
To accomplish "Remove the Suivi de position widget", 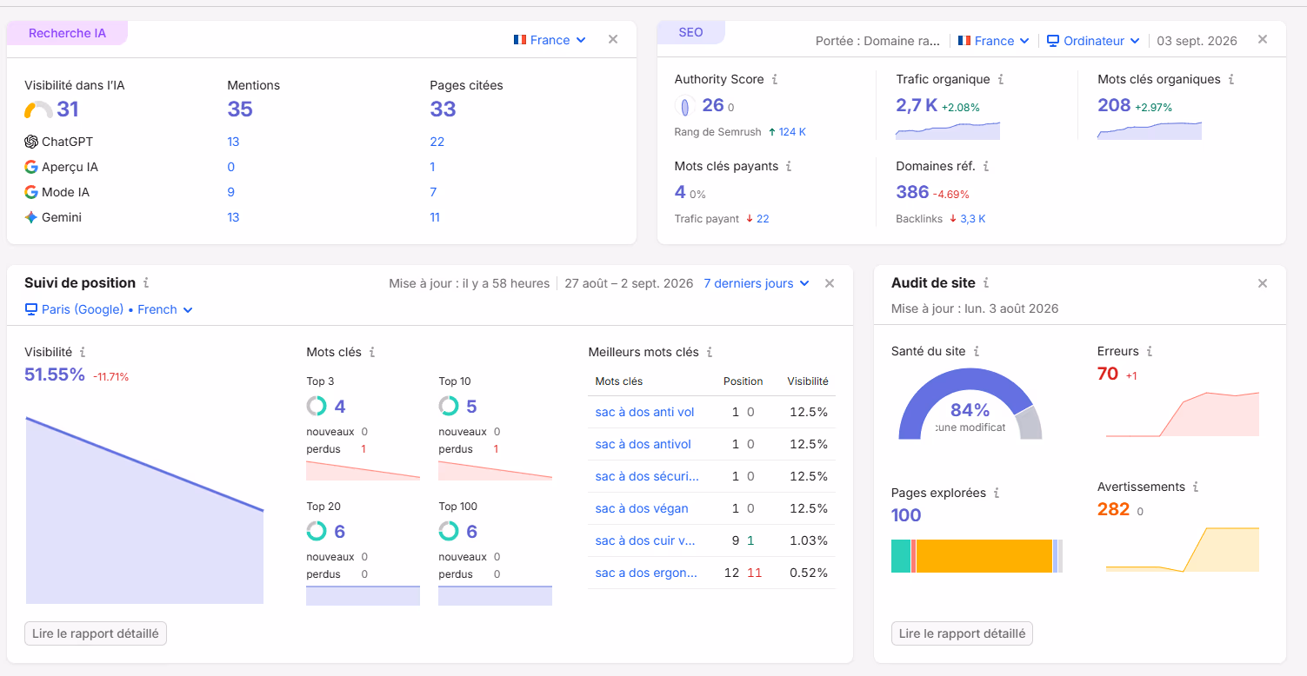I will pos(830,283).
